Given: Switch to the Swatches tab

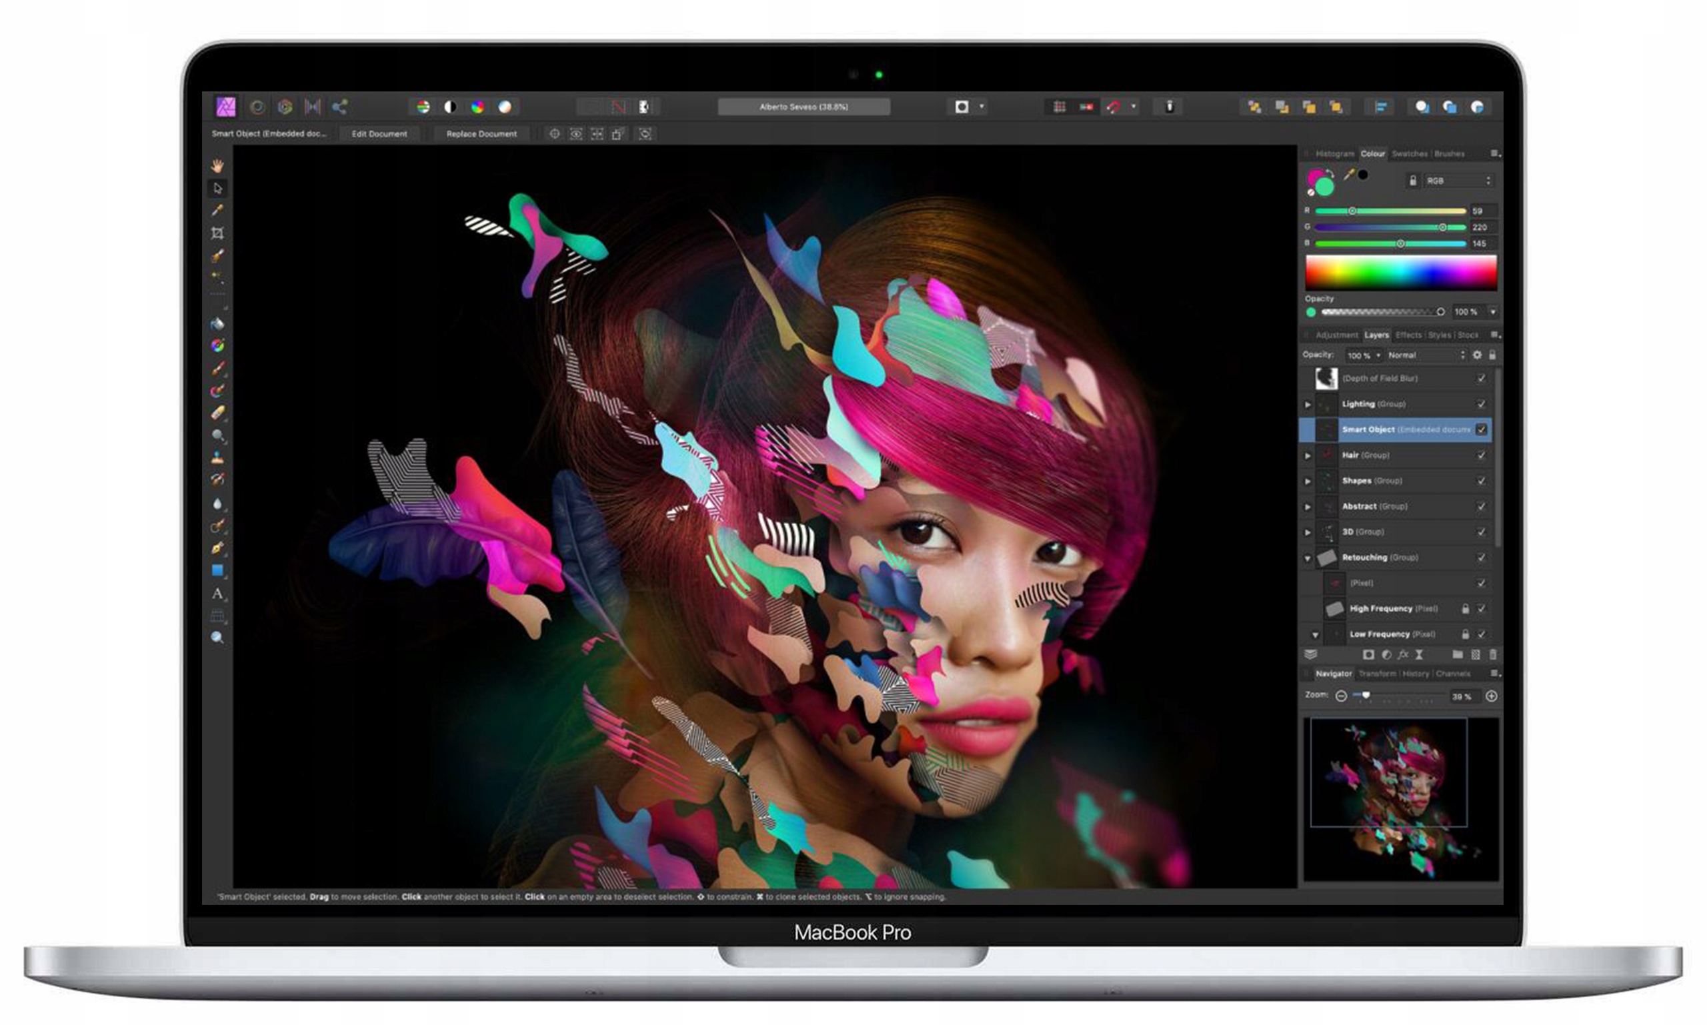Looking at the screenshot, I should (x=1409, y=153).
